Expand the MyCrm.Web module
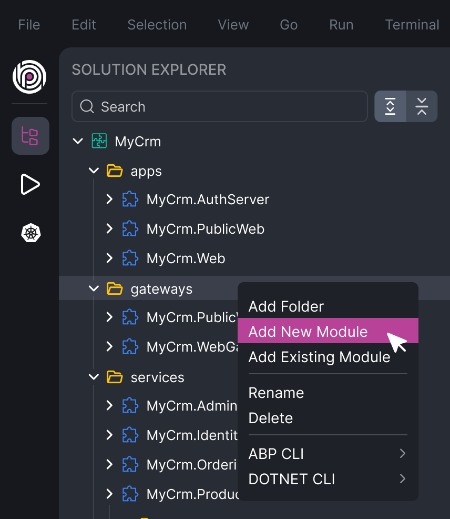Viewport: 450px width, 519px height. pyautogui.click(x=109, y=258)
